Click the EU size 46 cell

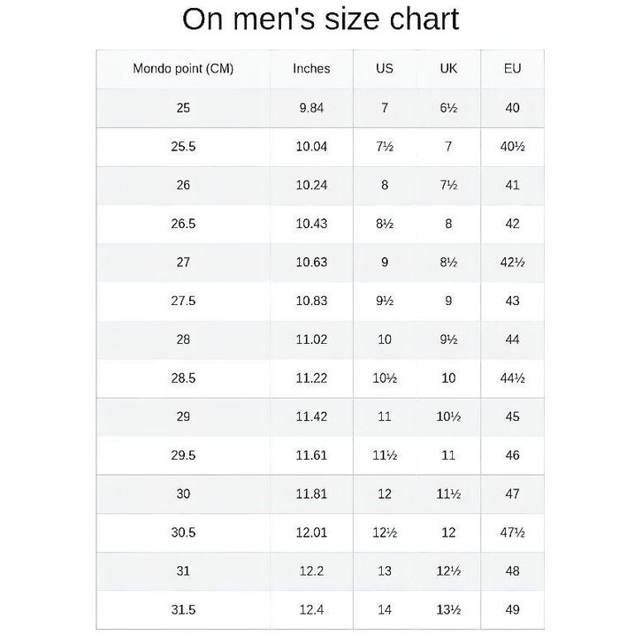click(x=513, y=455)
